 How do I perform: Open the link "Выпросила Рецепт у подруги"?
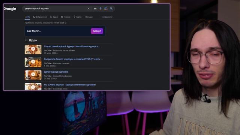[73, 59]
